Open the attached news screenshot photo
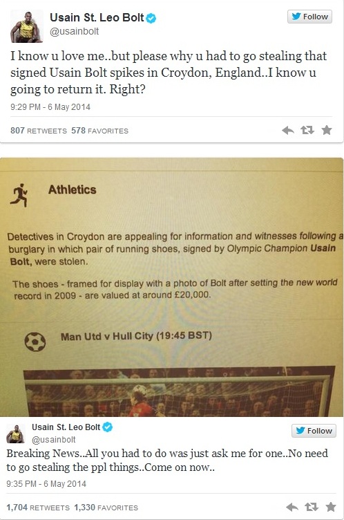 172,287
